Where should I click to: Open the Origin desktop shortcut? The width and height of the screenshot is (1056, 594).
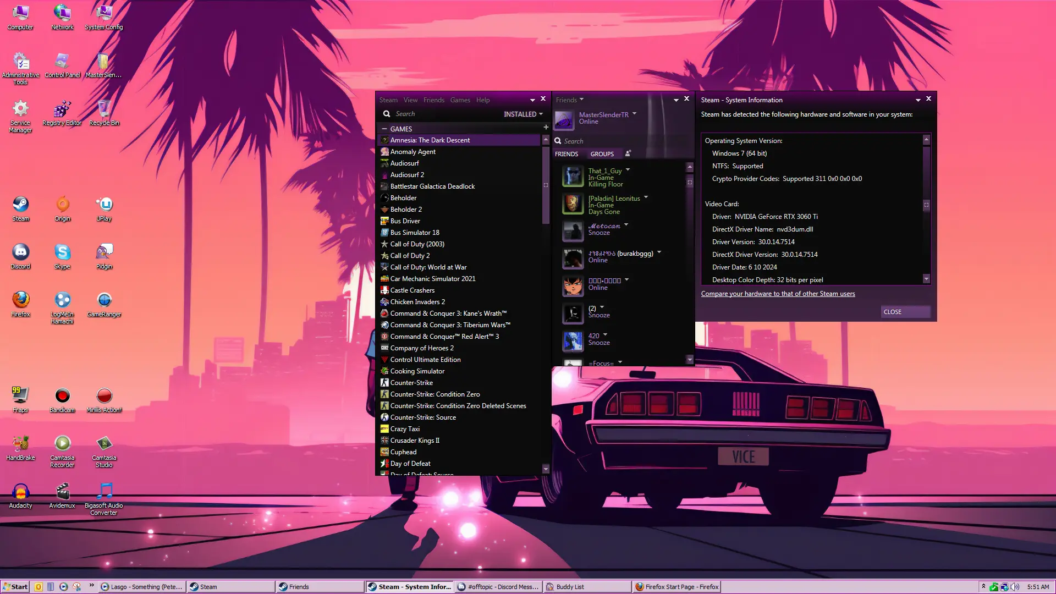[62, 208]
